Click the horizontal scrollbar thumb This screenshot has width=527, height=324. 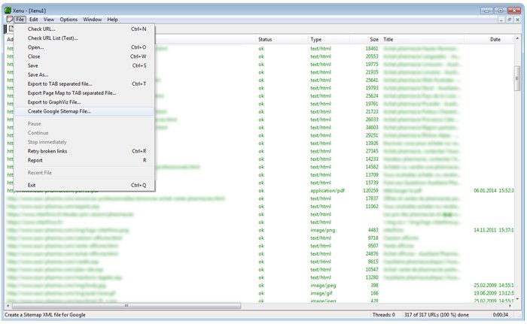pyautogui.click(x=126, y=305)
